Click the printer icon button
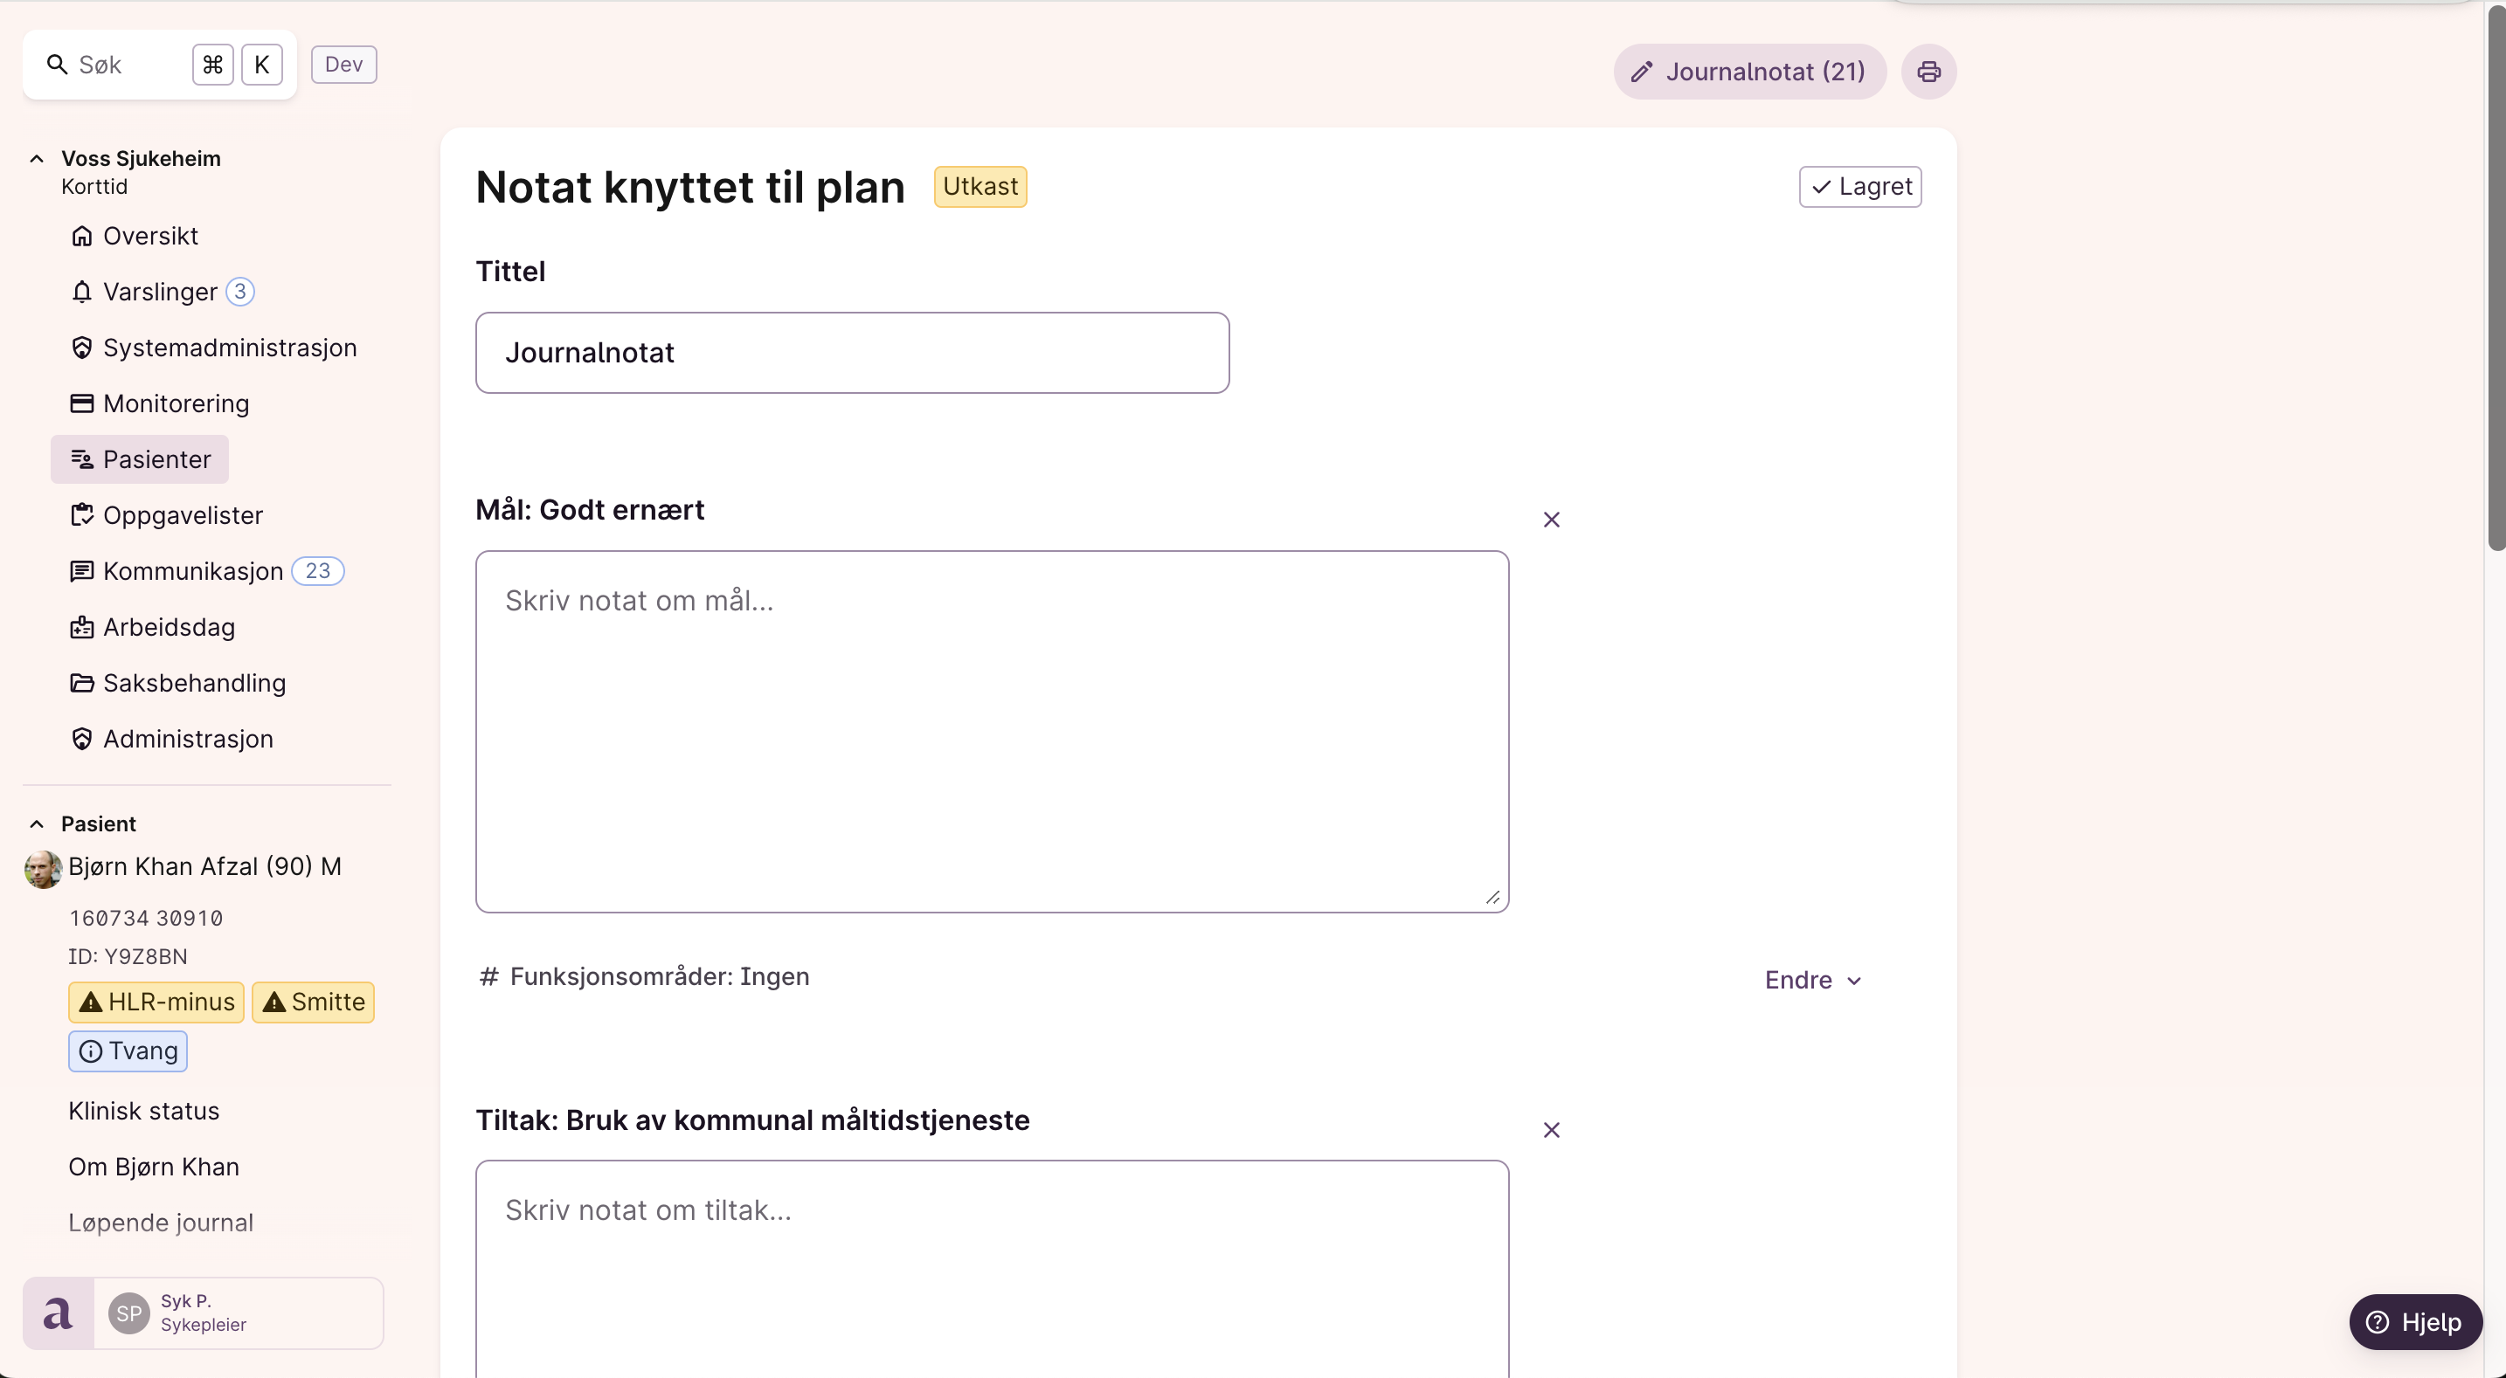The image size is (2506, 1378). click(1928, 72)
